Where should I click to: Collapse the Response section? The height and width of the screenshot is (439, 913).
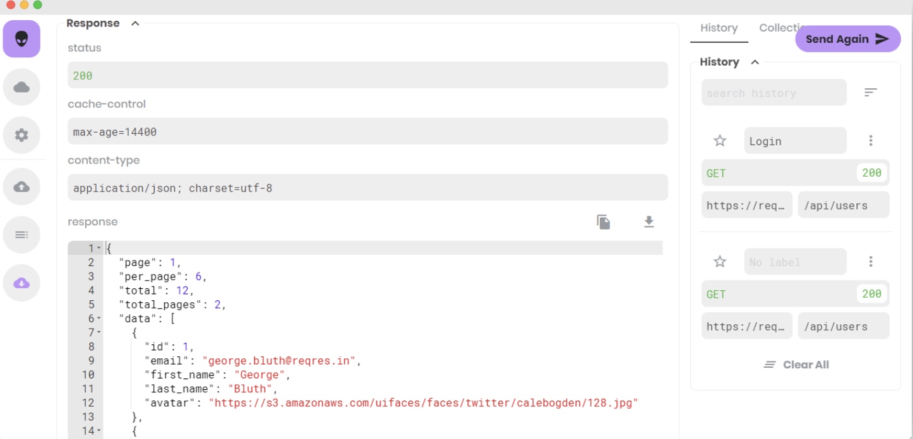pos(134,23)
